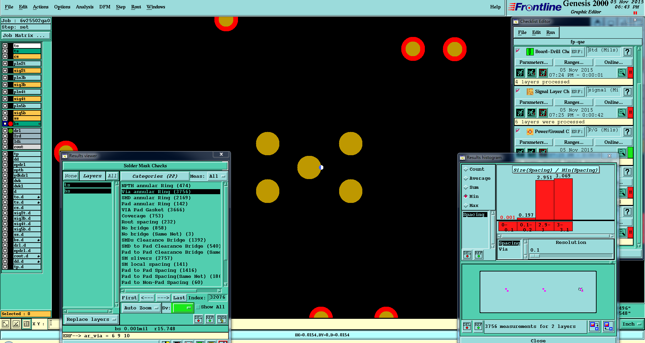Toggle the Signal Layer check checkbox

coord(518,91)
